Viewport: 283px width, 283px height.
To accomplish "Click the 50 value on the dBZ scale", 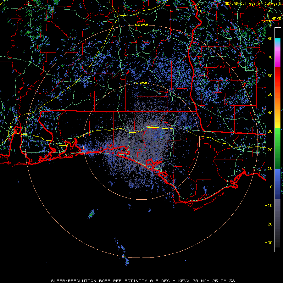I will [x=270, y=94].
